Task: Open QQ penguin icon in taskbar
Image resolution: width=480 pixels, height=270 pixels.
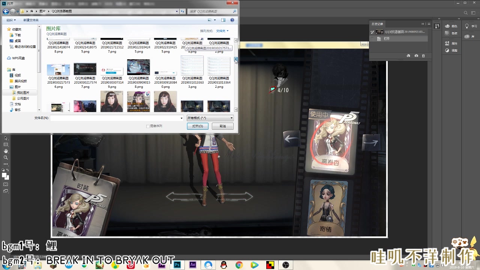Action: click(223, 265)
